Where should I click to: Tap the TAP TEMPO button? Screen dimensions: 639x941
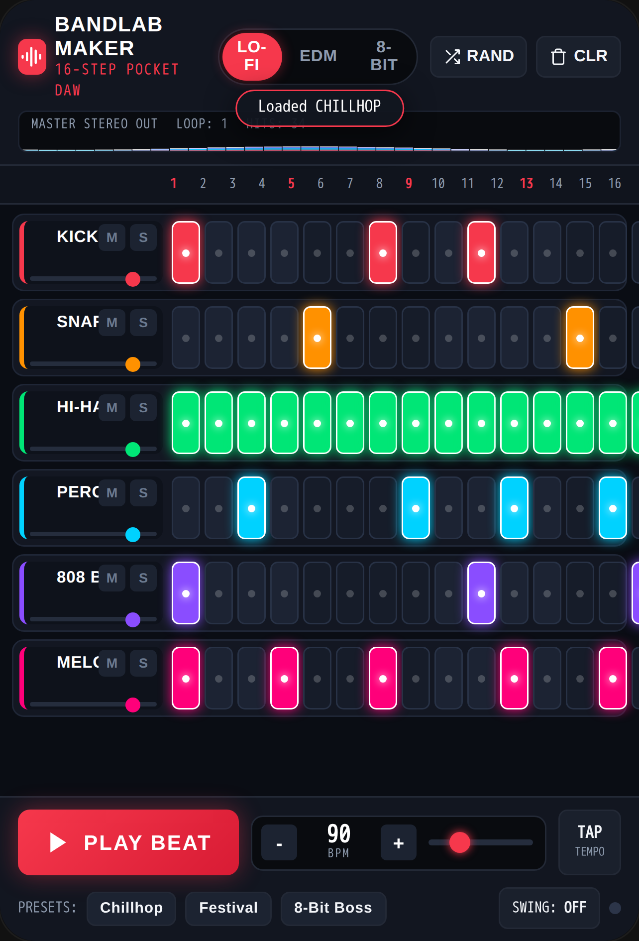(x=590, y=842)
